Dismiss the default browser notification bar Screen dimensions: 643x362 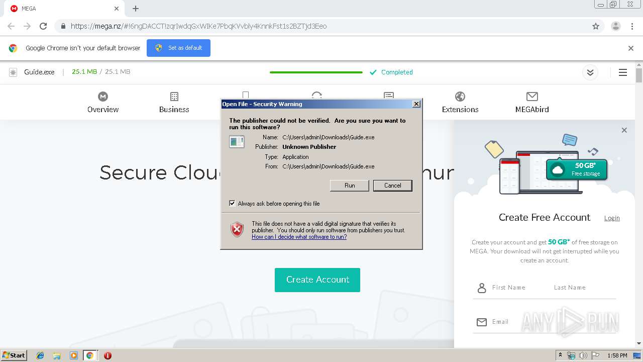click(631, 48)
